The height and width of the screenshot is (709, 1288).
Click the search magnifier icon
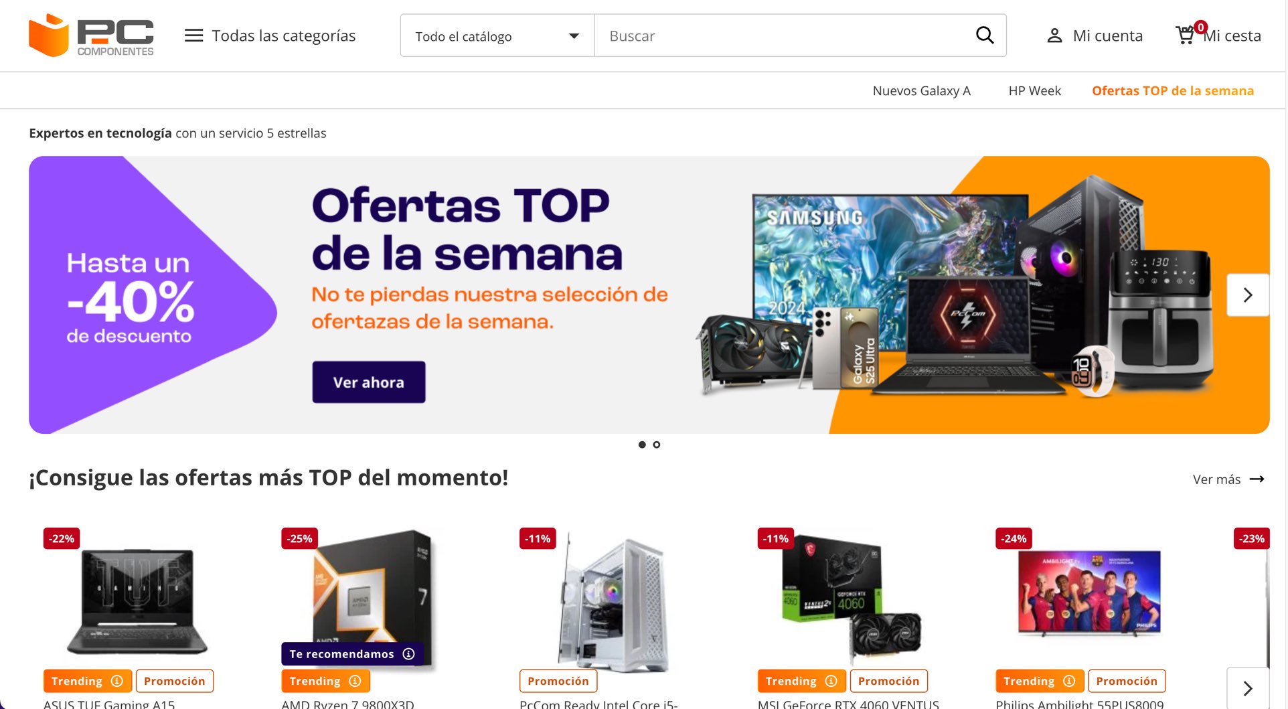[984, 35]
